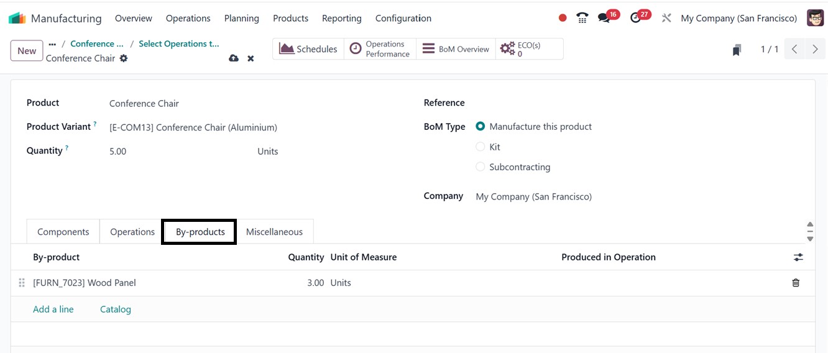Click the debug tools wrench icon
This screenshot has width=828, height=353.
(666, 18)
